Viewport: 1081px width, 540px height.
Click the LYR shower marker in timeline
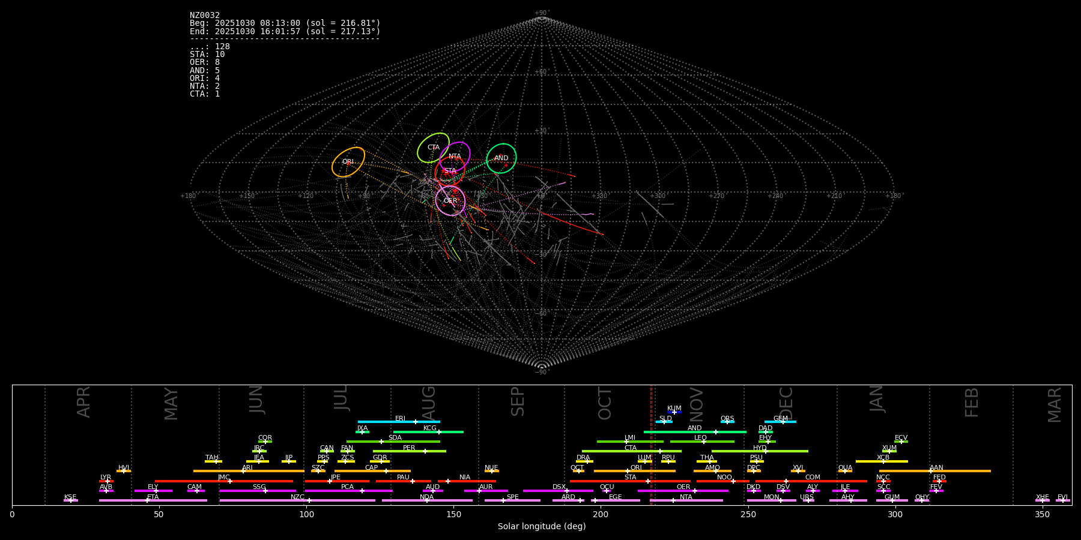click(x=106, y=481)
